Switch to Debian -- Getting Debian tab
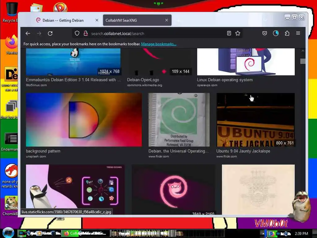 click(63, 20)
